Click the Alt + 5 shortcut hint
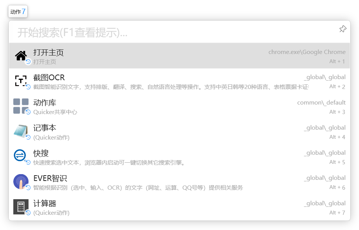359x230 pixels. point(337,162)
